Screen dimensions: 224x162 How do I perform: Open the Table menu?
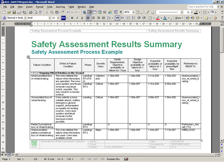pyautogui.click(x=72, y=7)
